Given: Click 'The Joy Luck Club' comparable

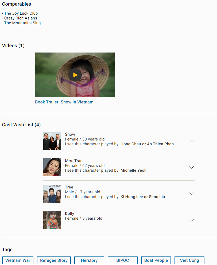Looking at the screenshot, I should click(21, 13).
